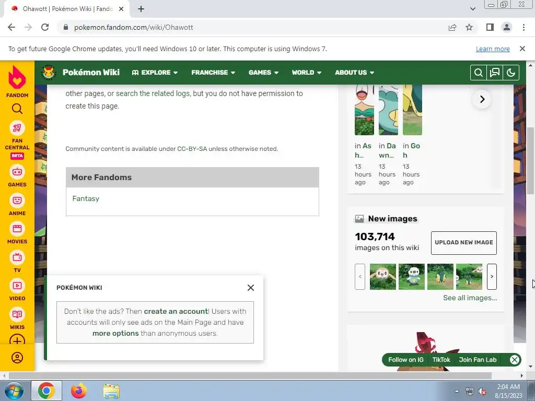
Task: Open the 'in Dawn...' activity link
Action: [387, 150]
